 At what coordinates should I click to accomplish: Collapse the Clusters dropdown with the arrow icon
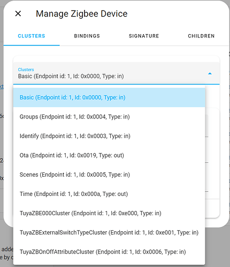(x=210, y=73)
